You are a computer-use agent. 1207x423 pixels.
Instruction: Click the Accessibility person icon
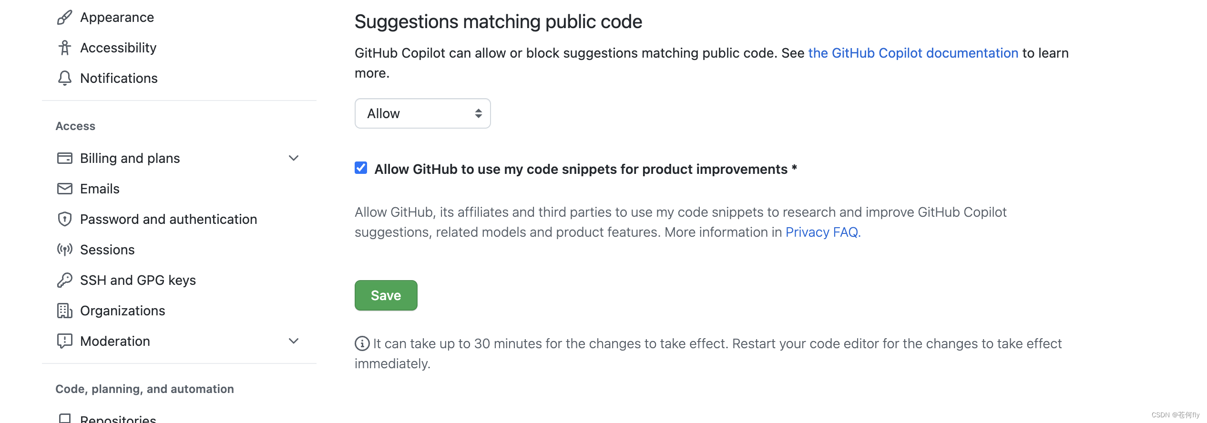64,48
